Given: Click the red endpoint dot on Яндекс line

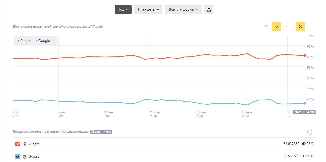Looking at the screenshot, I should [305, 55].
